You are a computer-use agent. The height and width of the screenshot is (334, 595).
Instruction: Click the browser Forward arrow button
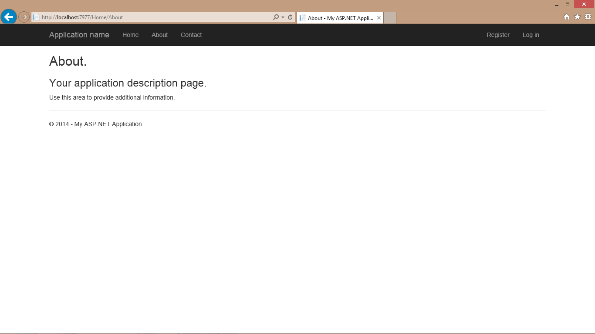click(24, 17)
